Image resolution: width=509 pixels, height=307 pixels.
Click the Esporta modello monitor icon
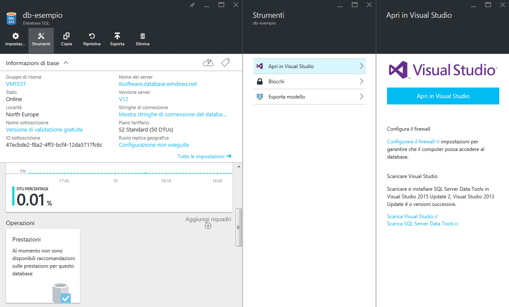click(260, 97)
